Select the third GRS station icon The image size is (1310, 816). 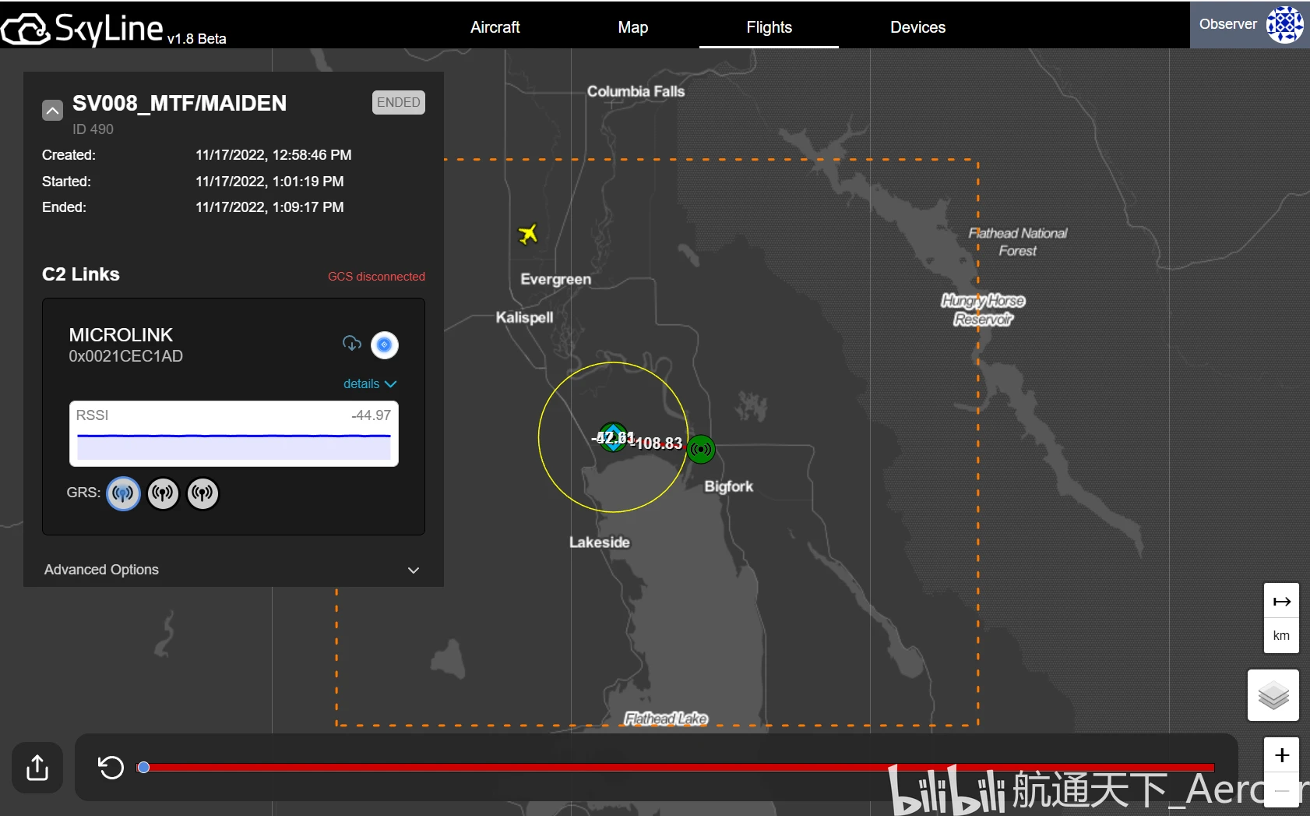point(202,493)
